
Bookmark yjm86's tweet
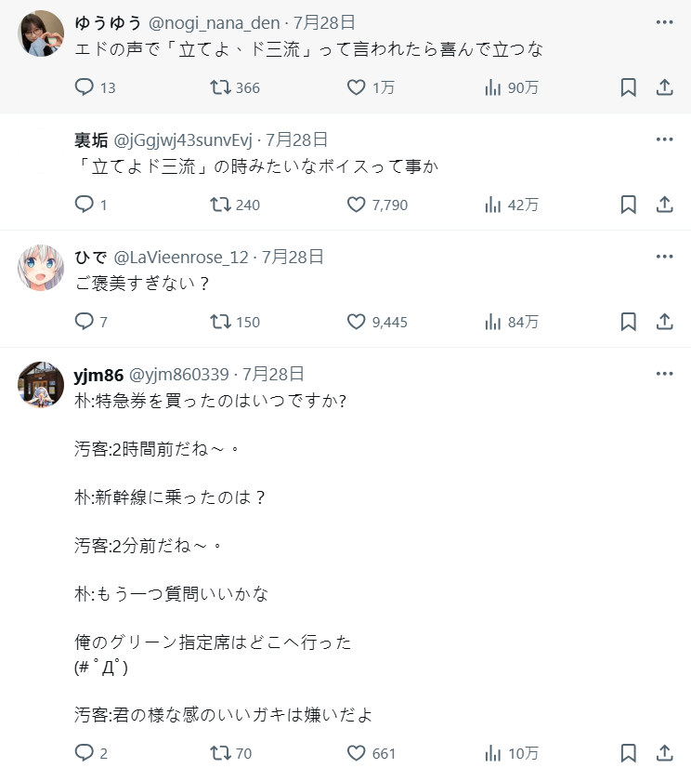coord(628,753)
